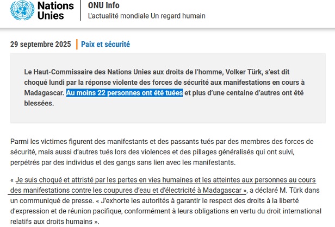
Task: Open the "Paix et sécurité" category
Action: coord(106,44)
